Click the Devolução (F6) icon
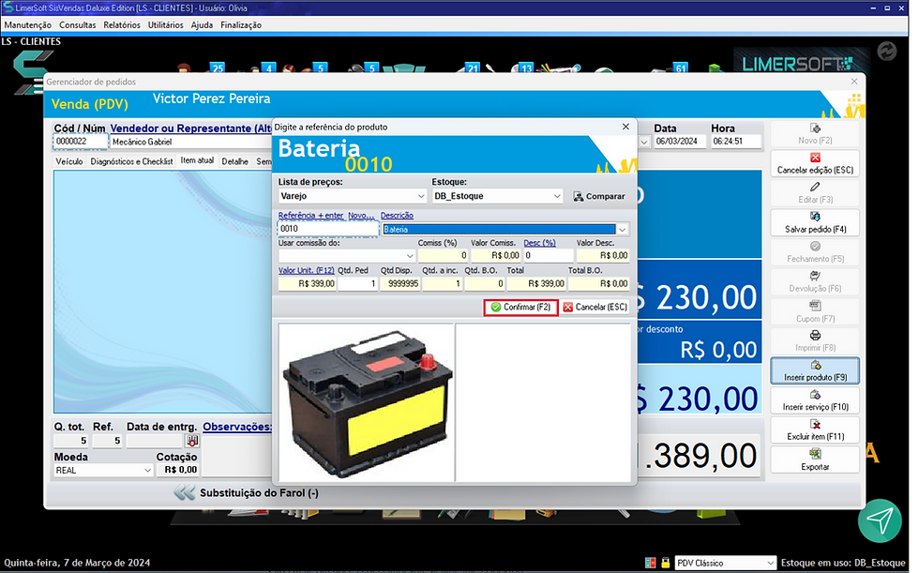This screenshot has width=919, height=573. pyautogui.click(x=815, y=276)
